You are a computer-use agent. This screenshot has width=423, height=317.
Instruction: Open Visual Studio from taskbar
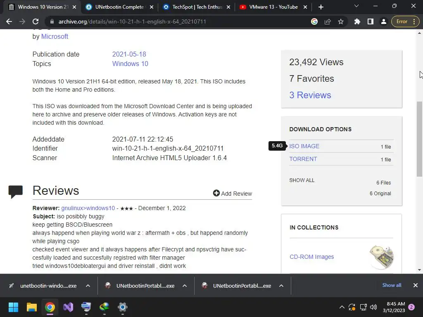tap(68, 307)
